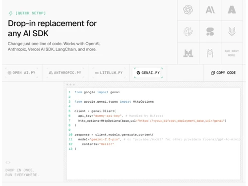Screen dimensions: 248x186
Task: Click the 'response = client.models.generate_content(' line
Action: coord(114,134)
